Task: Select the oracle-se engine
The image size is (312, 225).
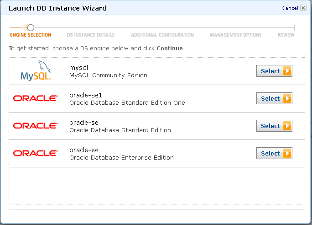Action: [x=274, y=126]
